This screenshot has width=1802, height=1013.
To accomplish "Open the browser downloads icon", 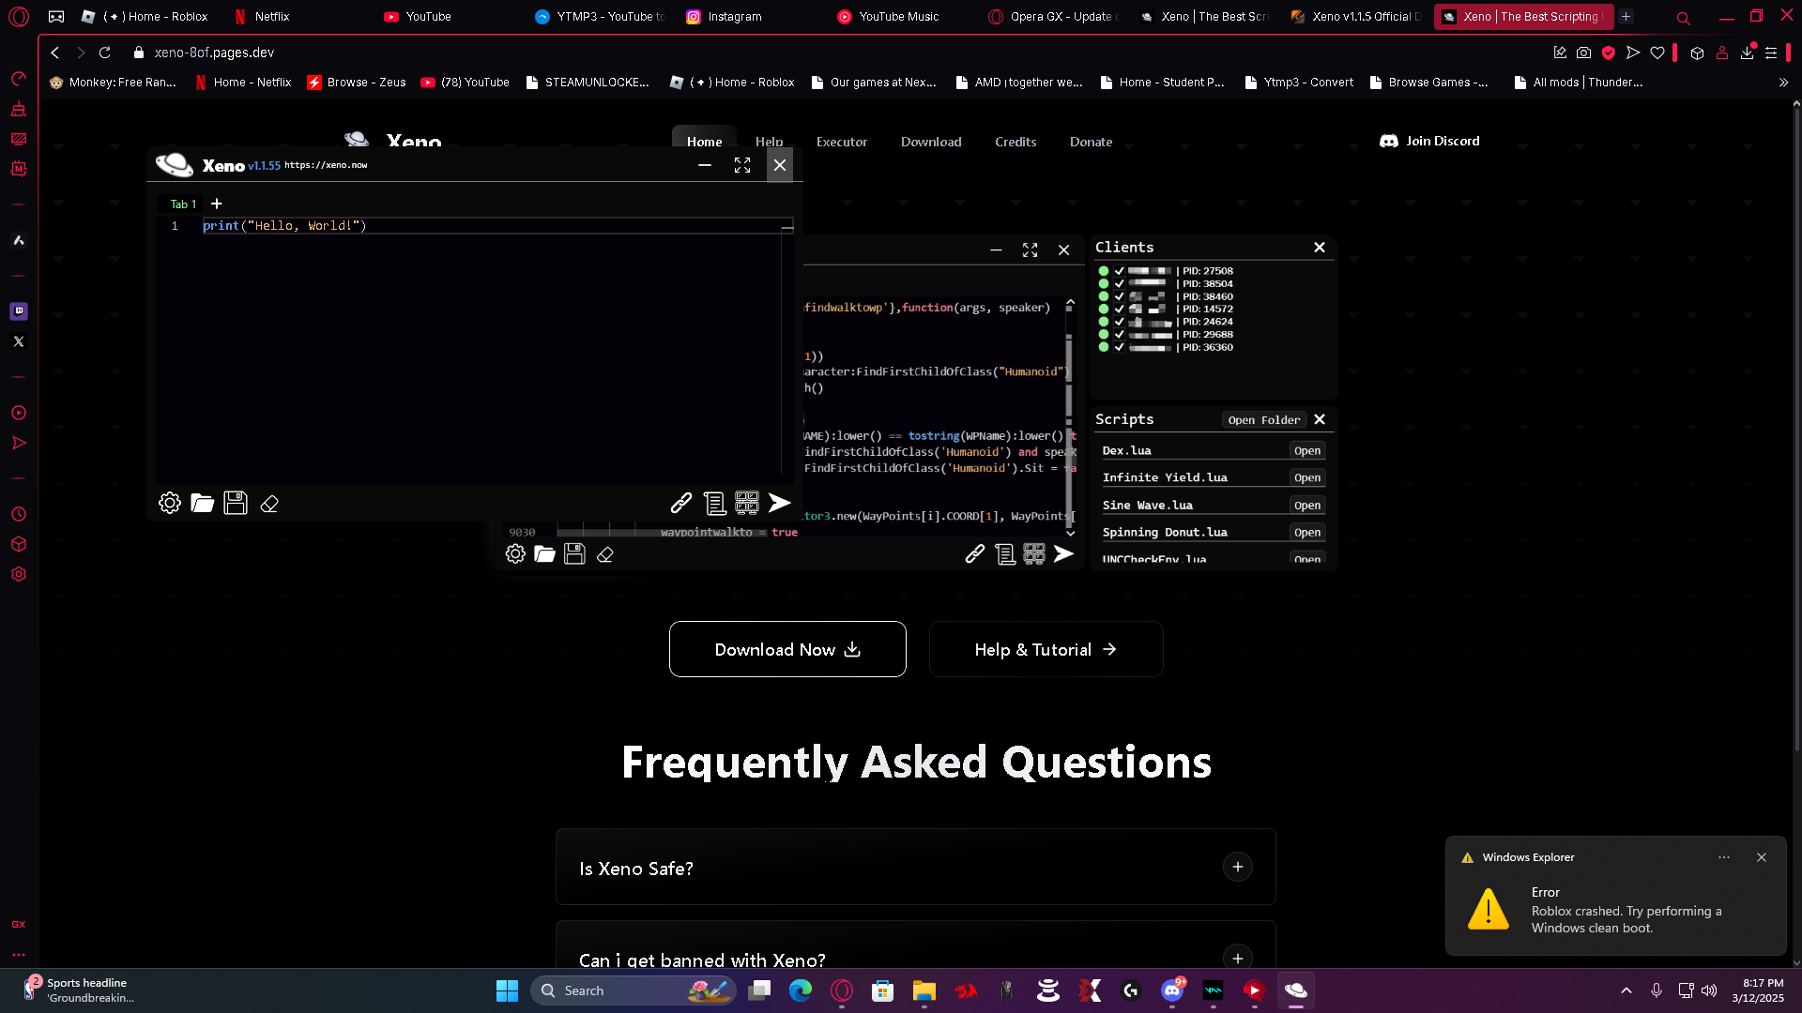I will [x=1747, y=53].
